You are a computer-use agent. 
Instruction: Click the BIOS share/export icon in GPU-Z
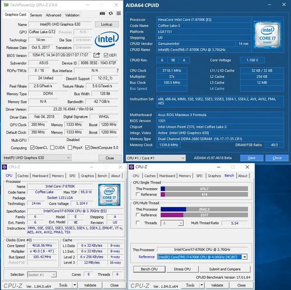97,55
